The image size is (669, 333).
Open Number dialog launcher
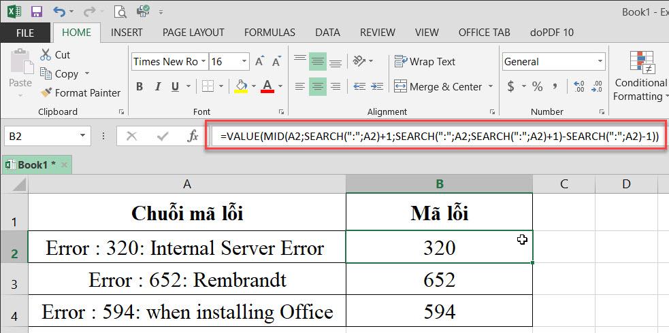602,112
